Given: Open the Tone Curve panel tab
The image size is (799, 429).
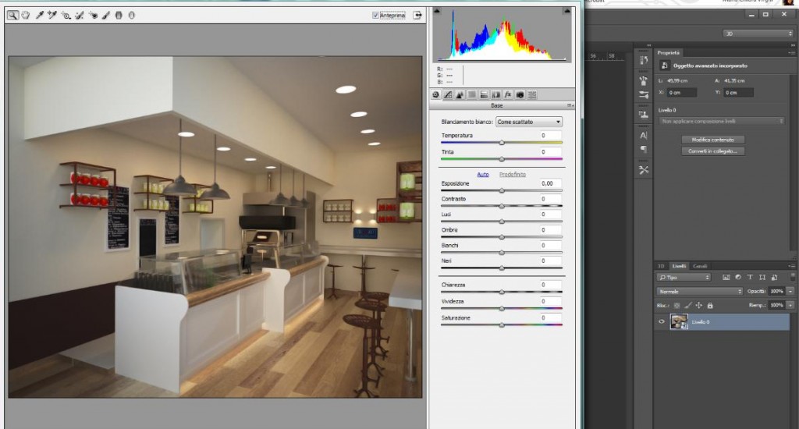Looking at the screenshot, I should tap(448, 94).
